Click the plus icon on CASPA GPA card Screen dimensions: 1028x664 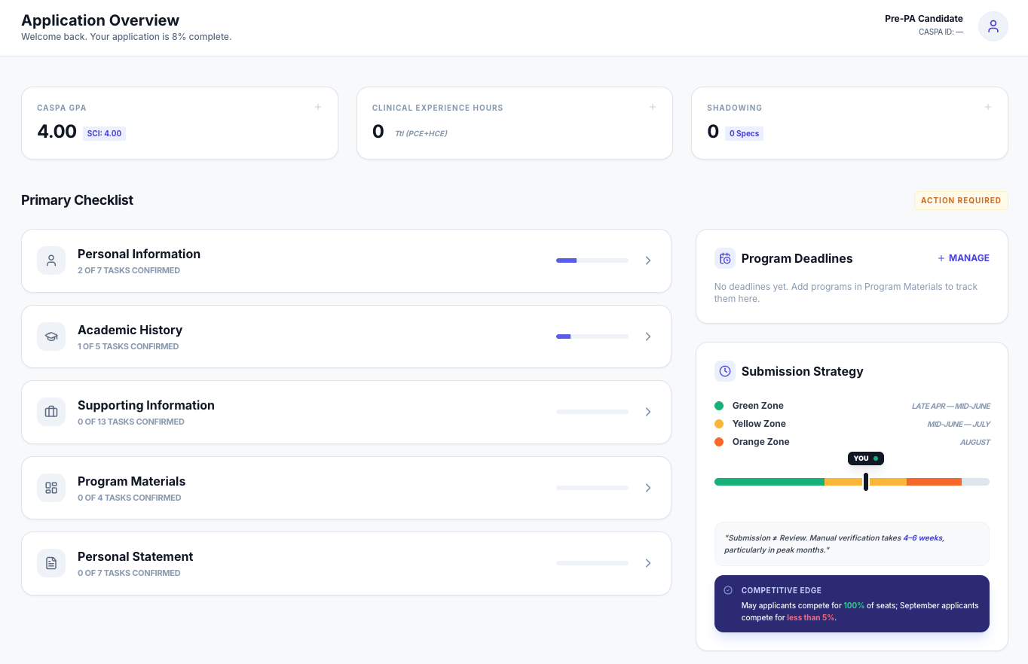[318, 107]
